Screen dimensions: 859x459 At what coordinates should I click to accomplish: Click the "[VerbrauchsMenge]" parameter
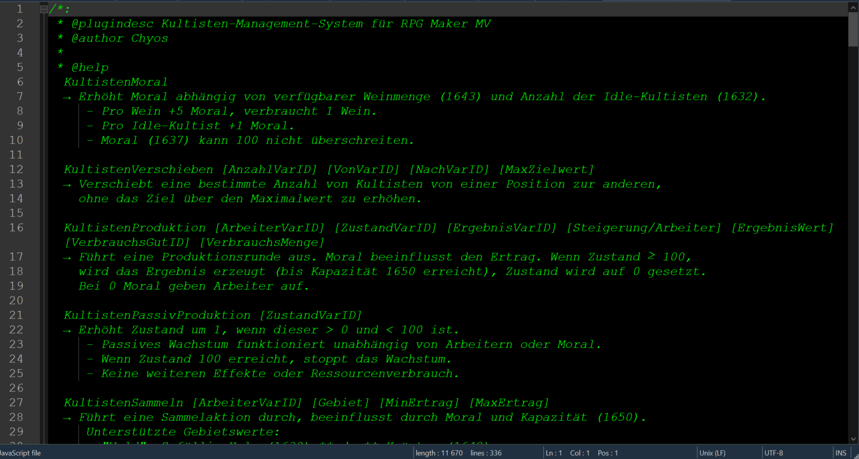pos(262,242)
